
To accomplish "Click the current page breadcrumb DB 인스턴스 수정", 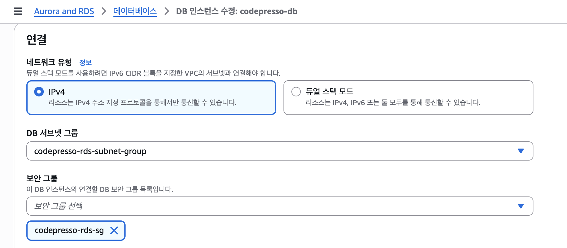I will [x=237, y=11].
